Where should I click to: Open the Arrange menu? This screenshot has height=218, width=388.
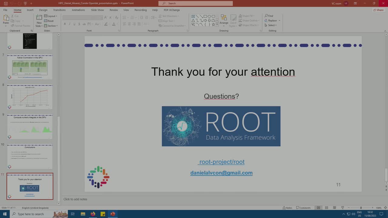[x=224, y=21]
